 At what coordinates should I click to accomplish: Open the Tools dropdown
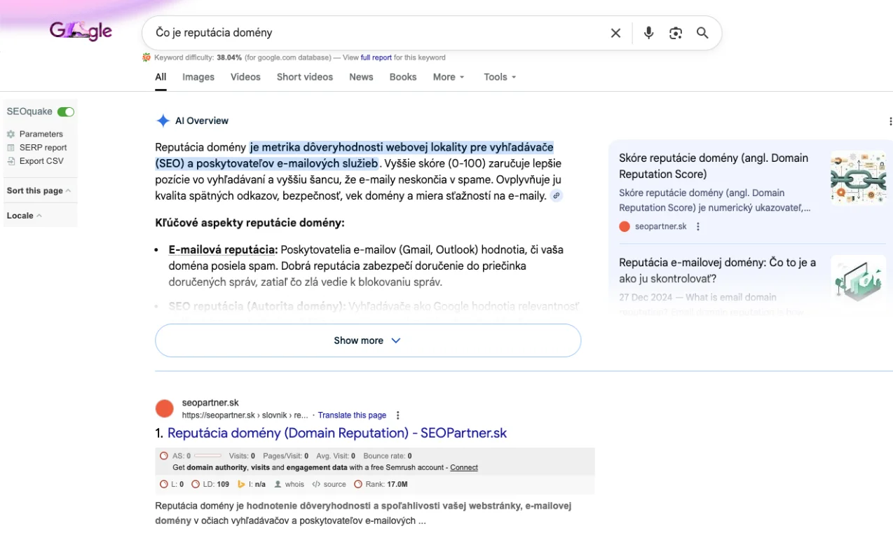click(500, 77)
